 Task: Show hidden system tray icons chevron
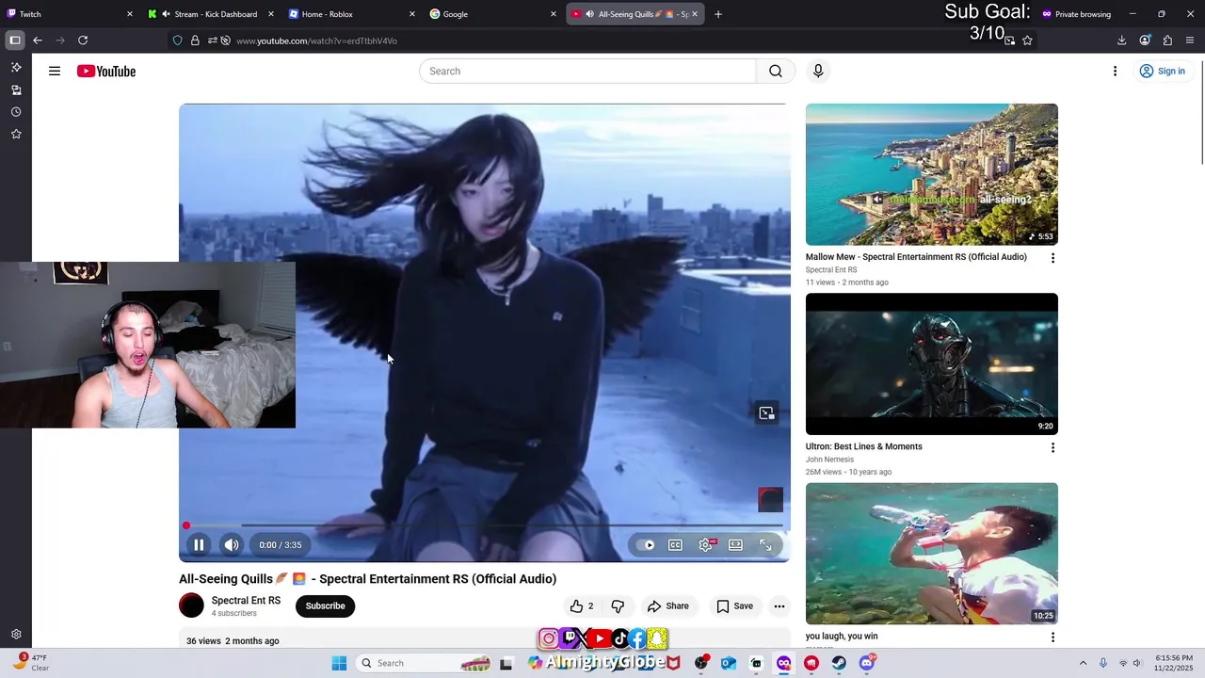coord(1083,663)
